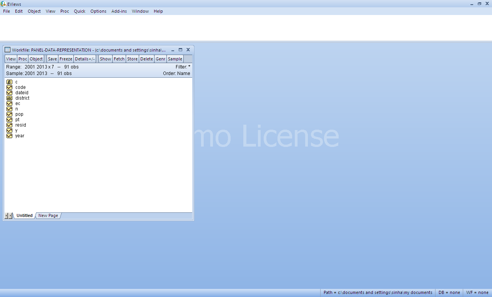Select the resid object name
Screen dimensions: 492x297
click(21, 125)
